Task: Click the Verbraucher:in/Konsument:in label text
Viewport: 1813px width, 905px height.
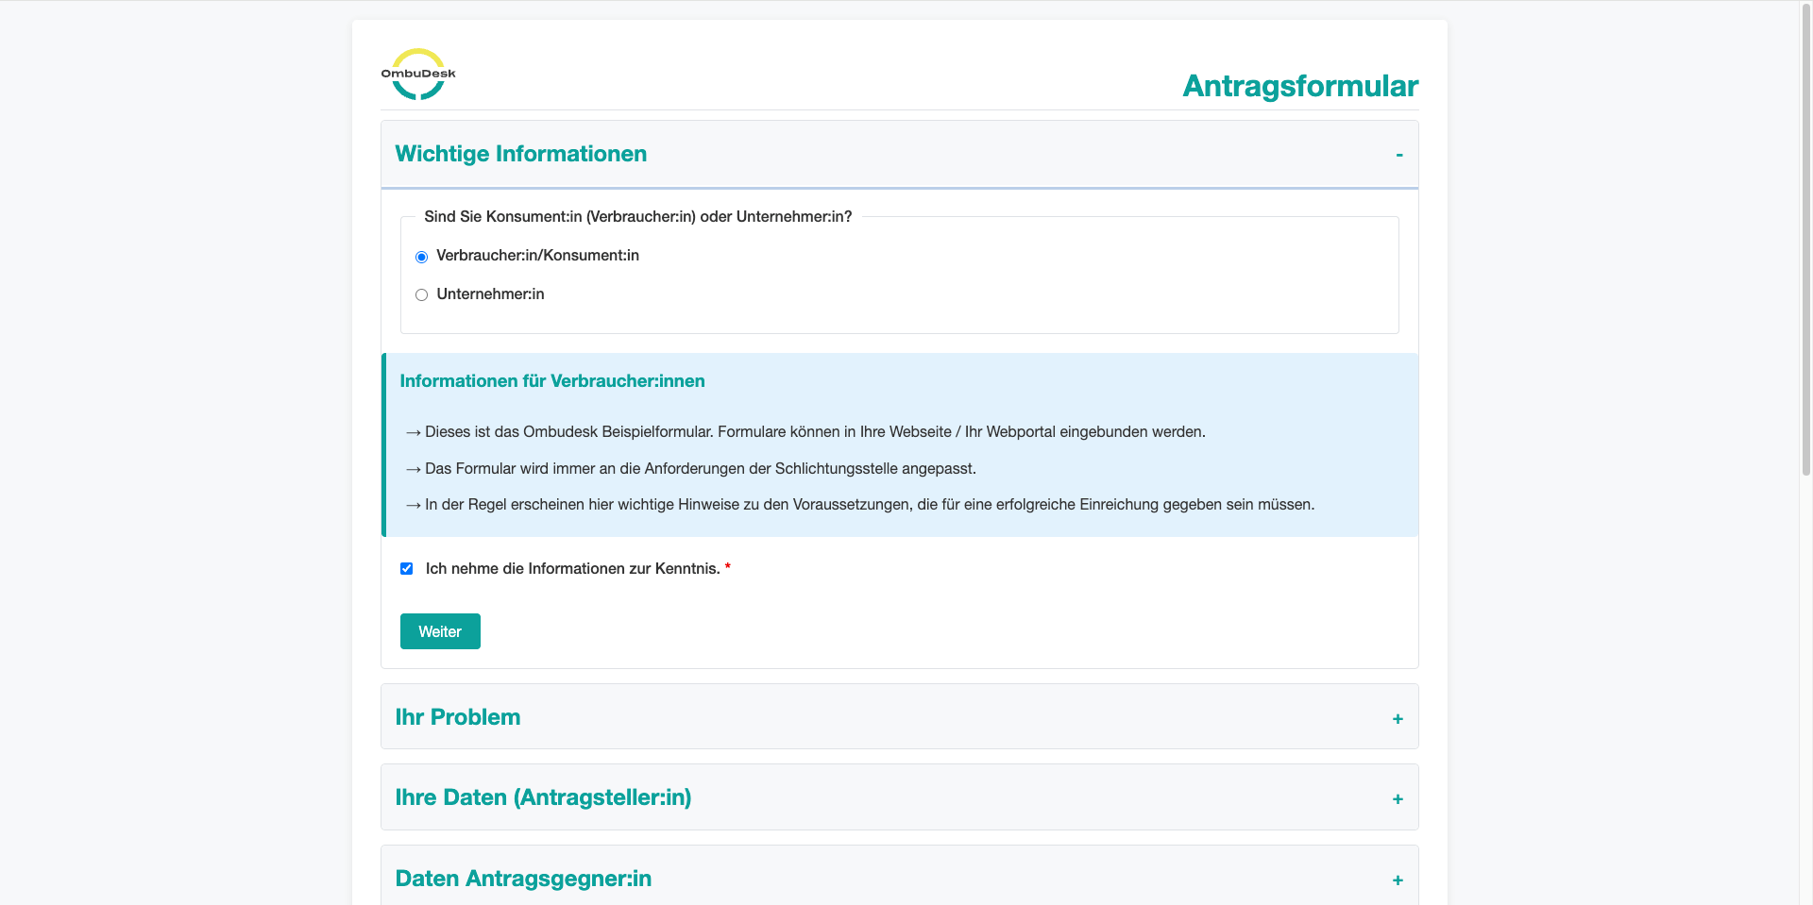Action: point(537,256)
